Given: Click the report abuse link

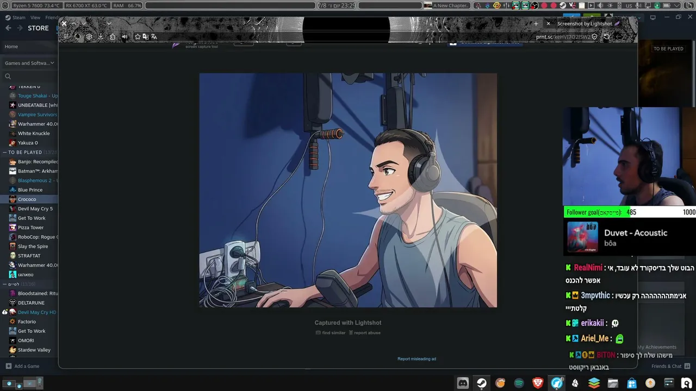Looking at the screenshot, I should coord(364,333).
